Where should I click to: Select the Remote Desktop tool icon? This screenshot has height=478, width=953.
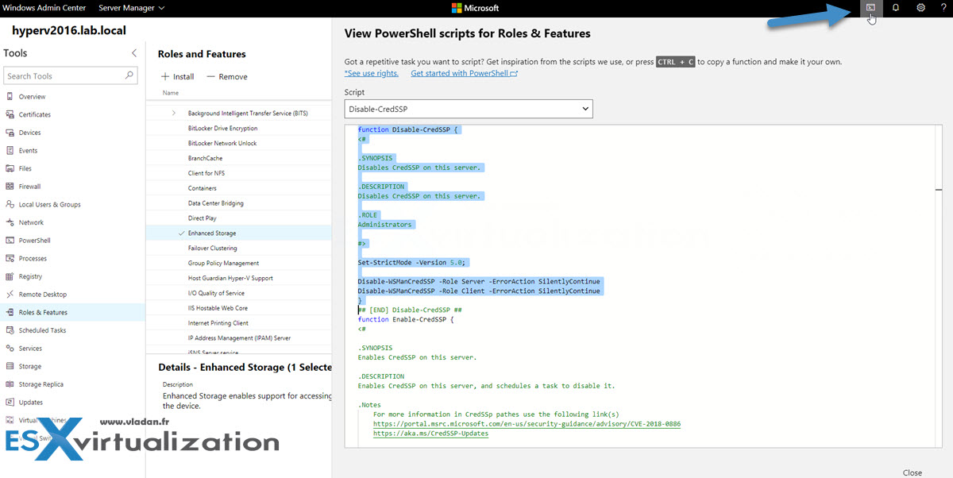click(10, 295)
